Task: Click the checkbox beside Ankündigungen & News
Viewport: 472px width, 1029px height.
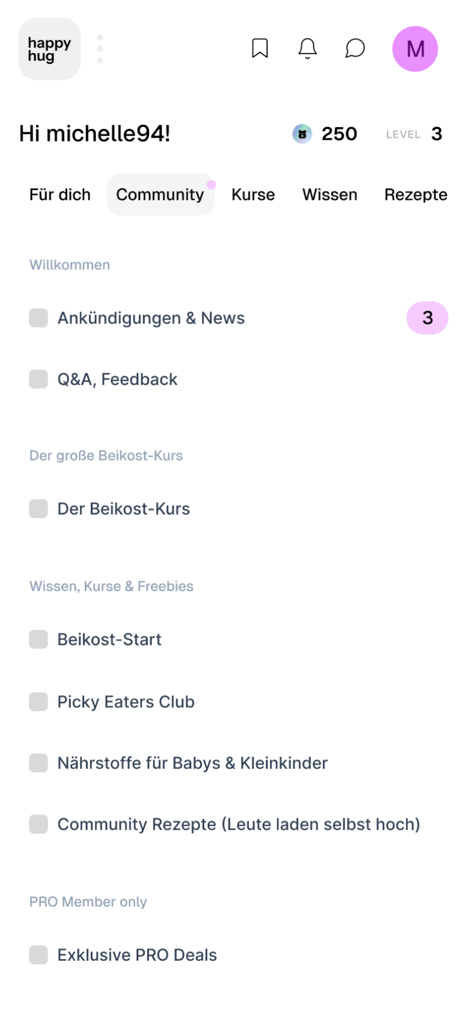Action: [39, 318]
